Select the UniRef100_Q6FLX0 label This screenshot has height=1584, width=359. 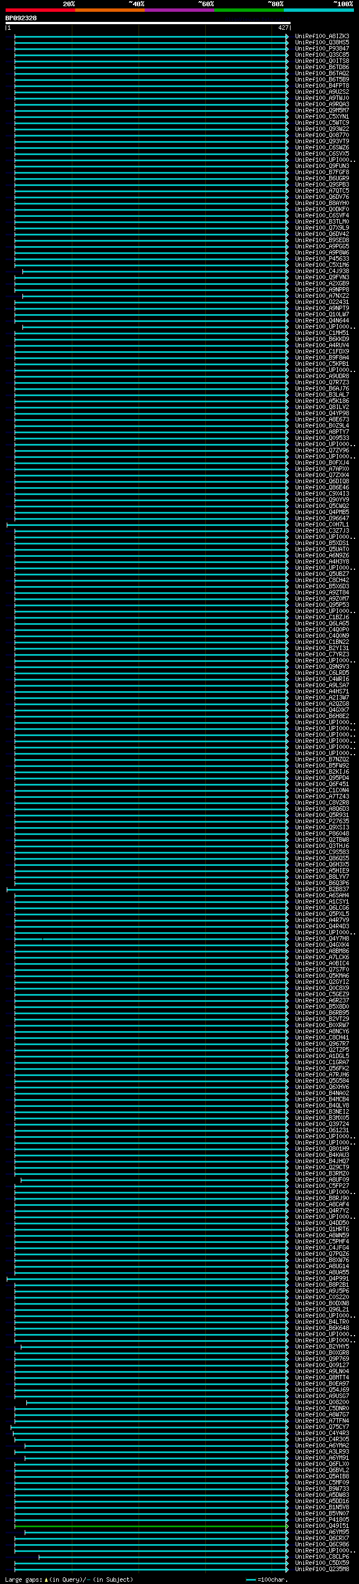pos(322,1464)
